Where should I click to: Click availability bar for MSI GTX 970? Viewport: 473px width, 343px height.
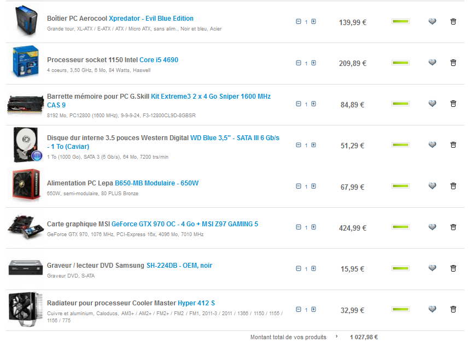(x=400, y=227)
